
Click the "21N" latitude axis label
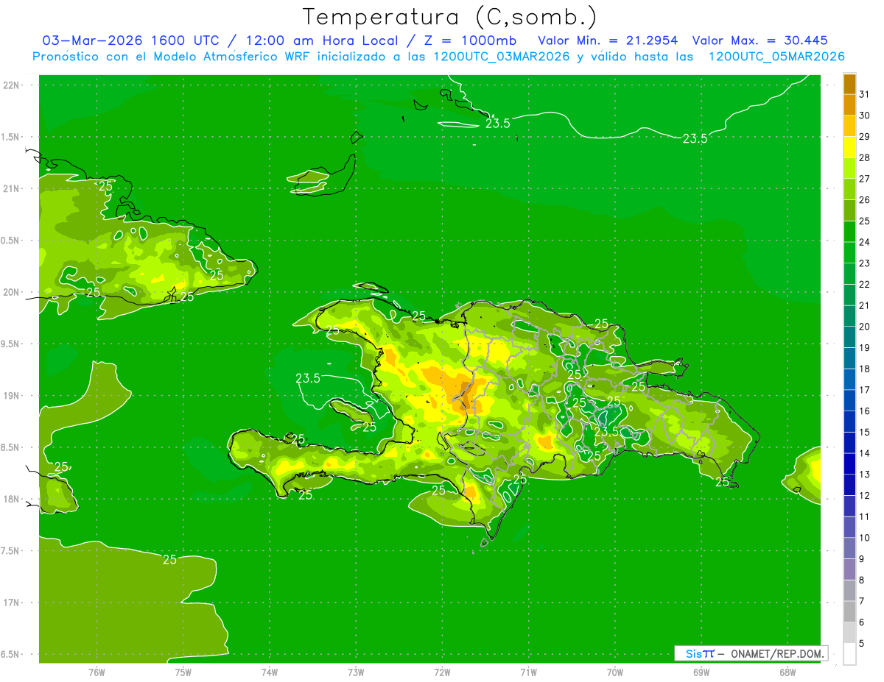[11, 188]
